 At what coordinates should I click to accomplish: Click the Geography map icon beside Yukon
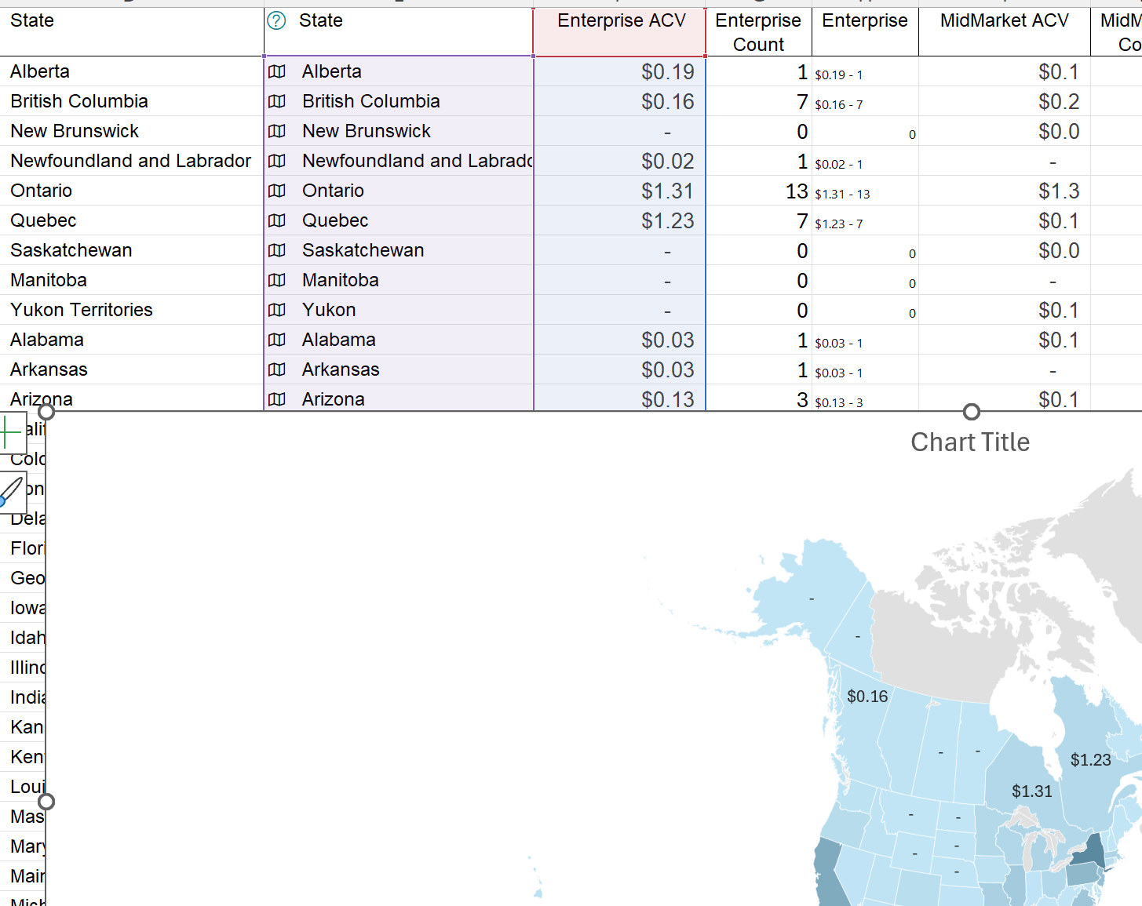tap(276, 310)
